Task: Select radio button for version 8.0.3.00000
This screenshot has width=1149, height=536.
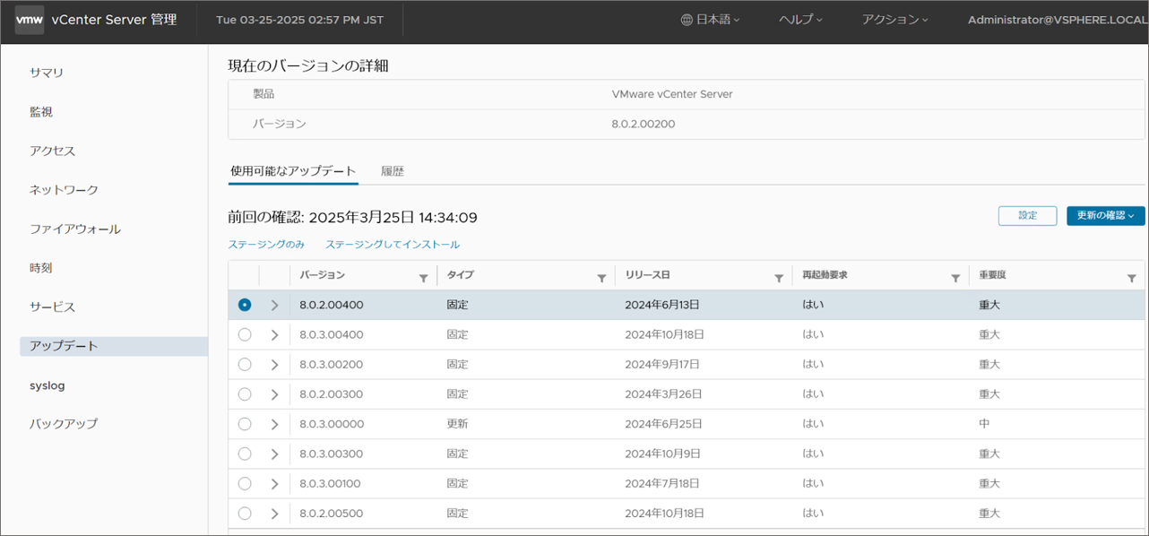Action: [x=245, y=424]
